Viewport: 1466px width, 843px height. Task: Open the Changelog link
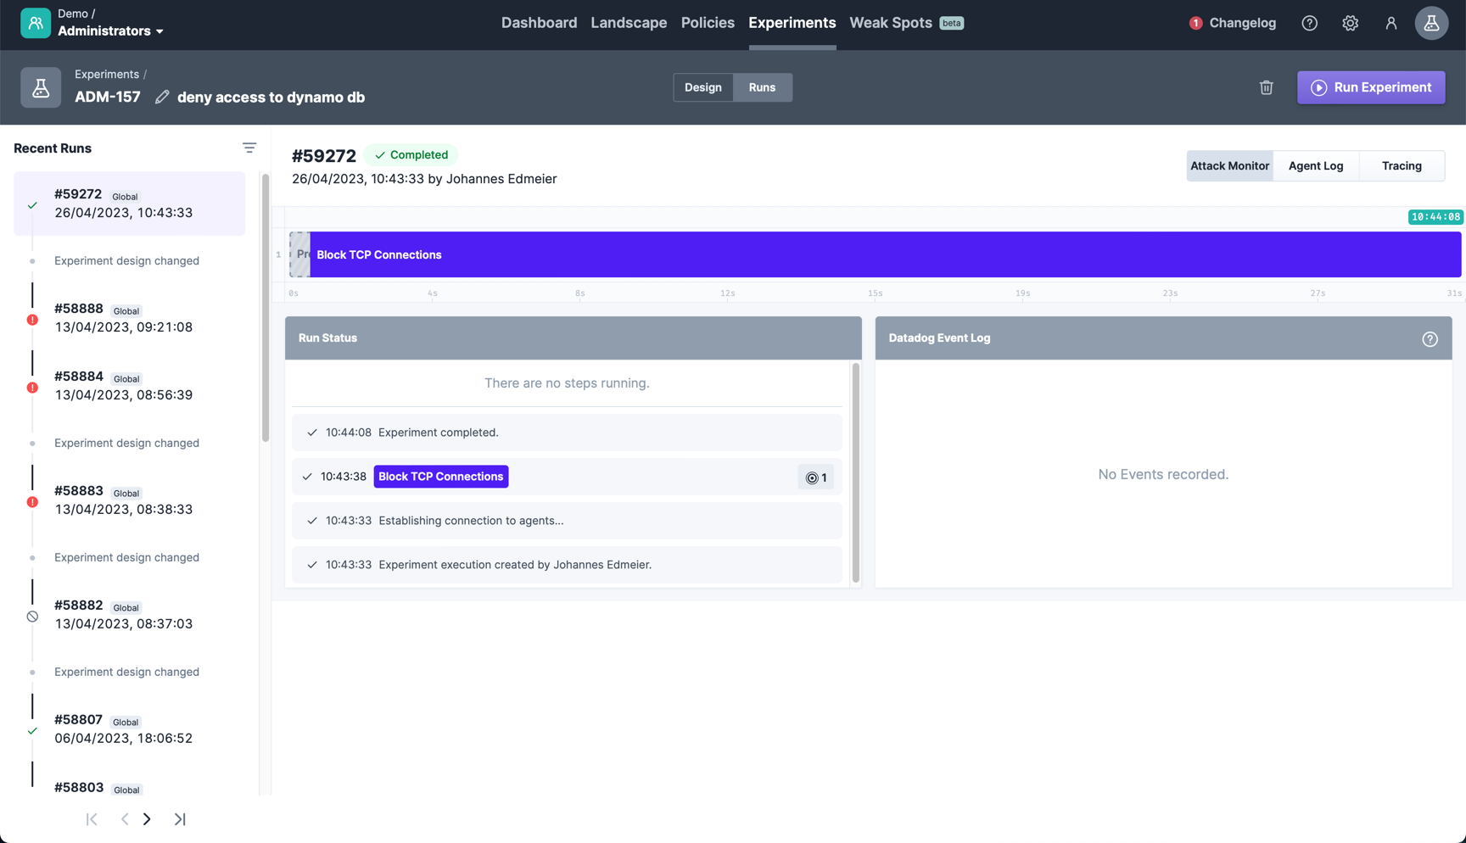tap(1241, 23)
